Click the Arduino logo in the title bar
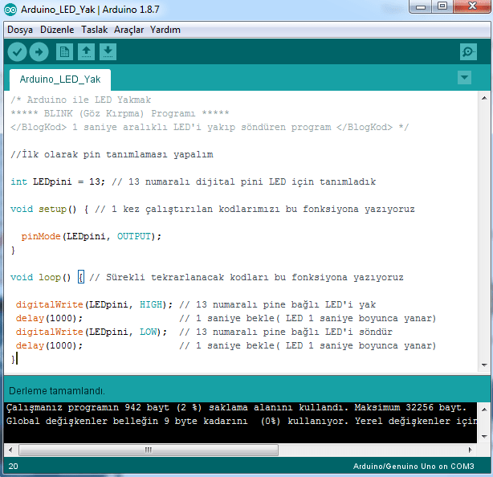Screen dimensions: 493x477 (10, 10)
